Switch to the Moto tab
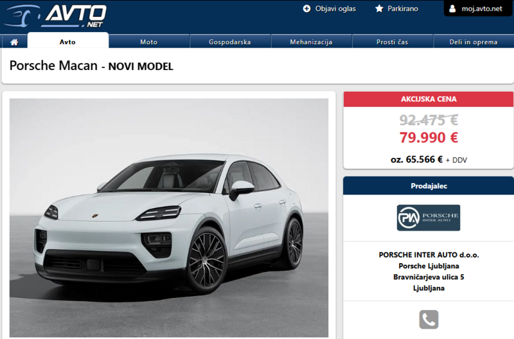The width and height of the screenshot is (514, 339). point(149,42)
